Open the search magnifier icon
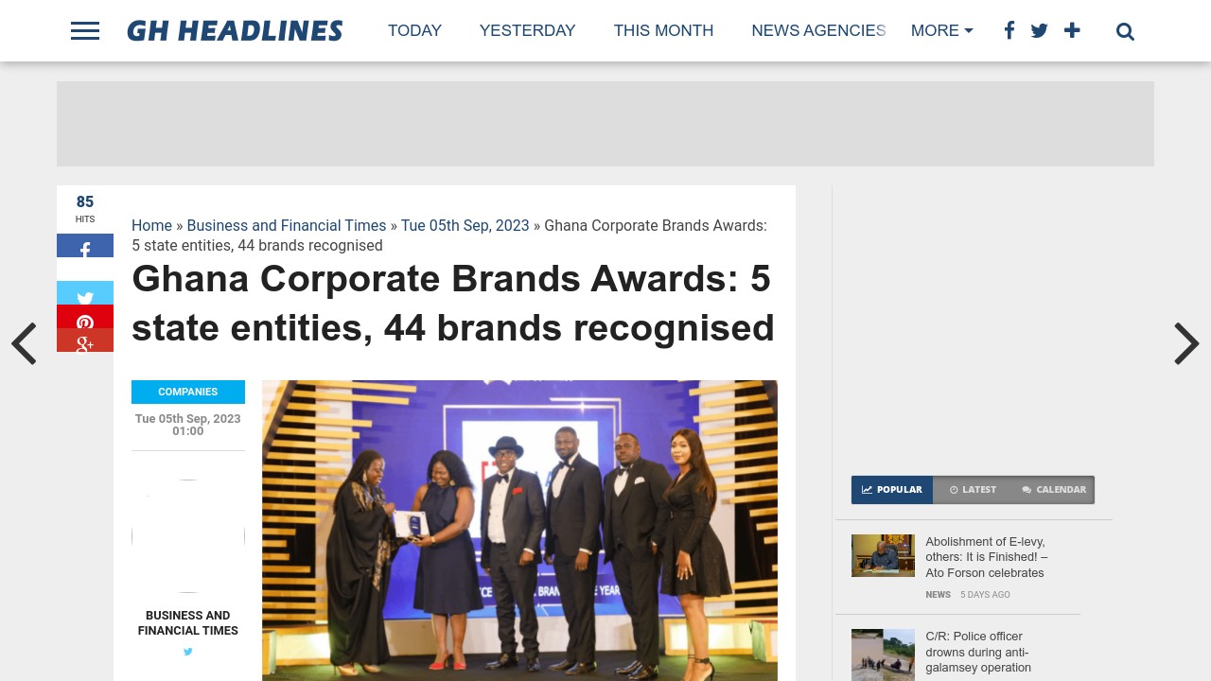Screen dimensions: 1211x681 1125,31
